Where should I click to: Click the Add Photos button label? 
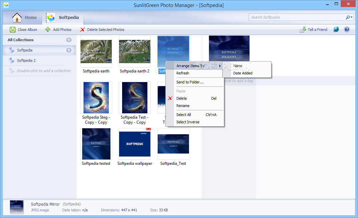click(x=62, y=30)
